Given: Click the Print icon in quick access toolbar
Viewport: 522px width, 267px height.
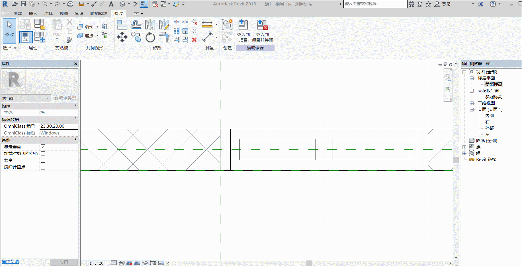Looking at the screenshot, I should tap(70, 4).
